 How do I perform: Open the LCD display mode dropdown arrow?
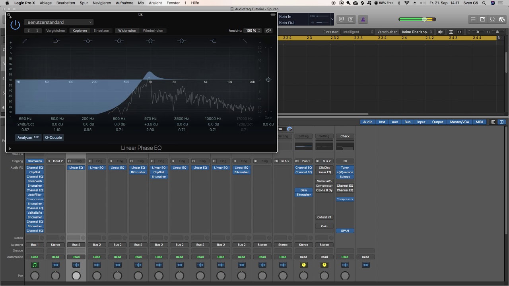(332, 19)
